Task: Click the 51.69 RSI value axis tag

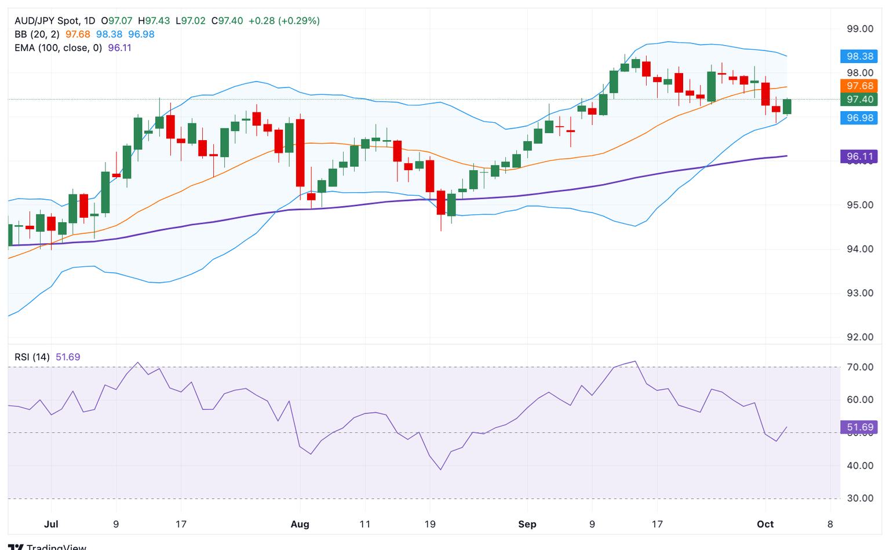Action: click(x=859, y=427)
